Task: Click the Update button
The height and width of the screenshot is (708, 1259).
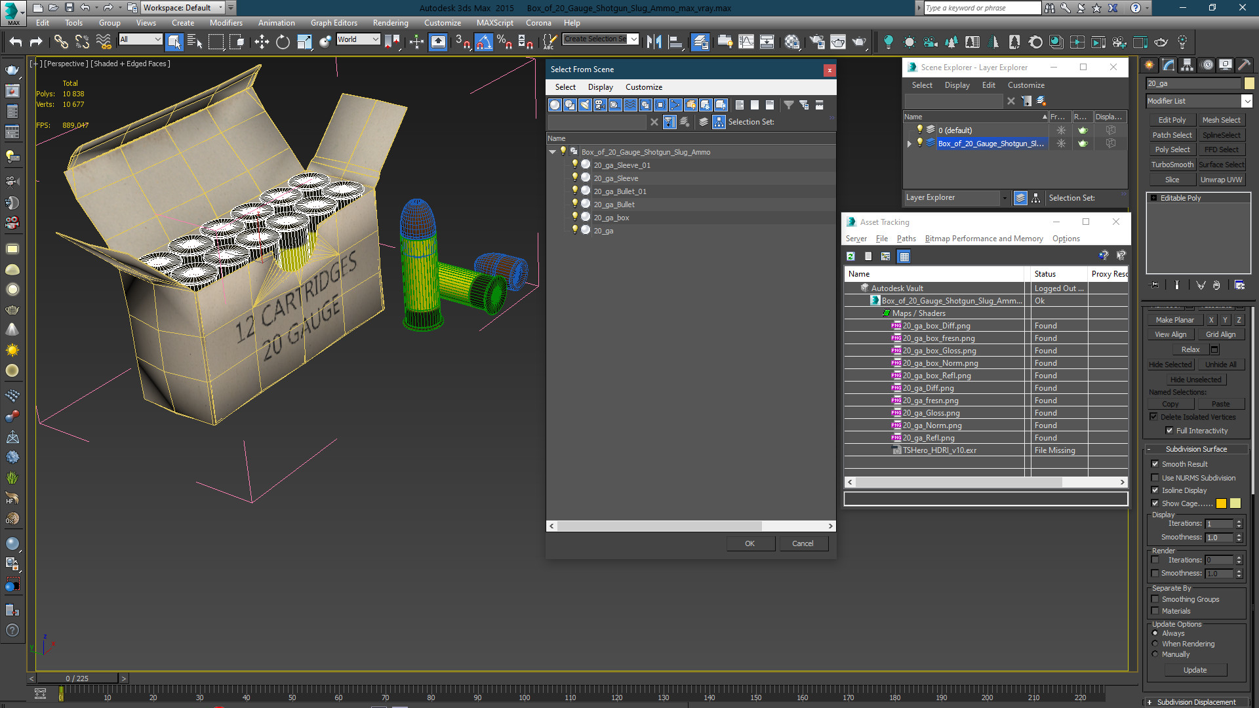Action: [x=1195, y=670]
